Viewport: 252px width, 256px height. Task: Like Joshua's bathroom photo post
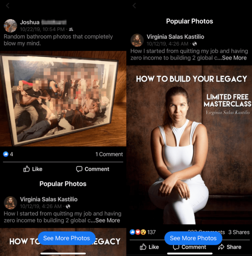coord(33,169)
